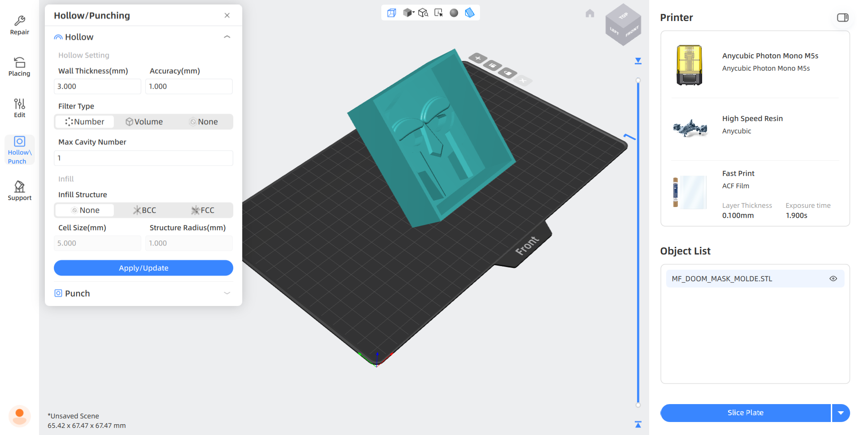Open the Edit tool in sidebar
The image size is (860, 435).
(x=19, y=108)
